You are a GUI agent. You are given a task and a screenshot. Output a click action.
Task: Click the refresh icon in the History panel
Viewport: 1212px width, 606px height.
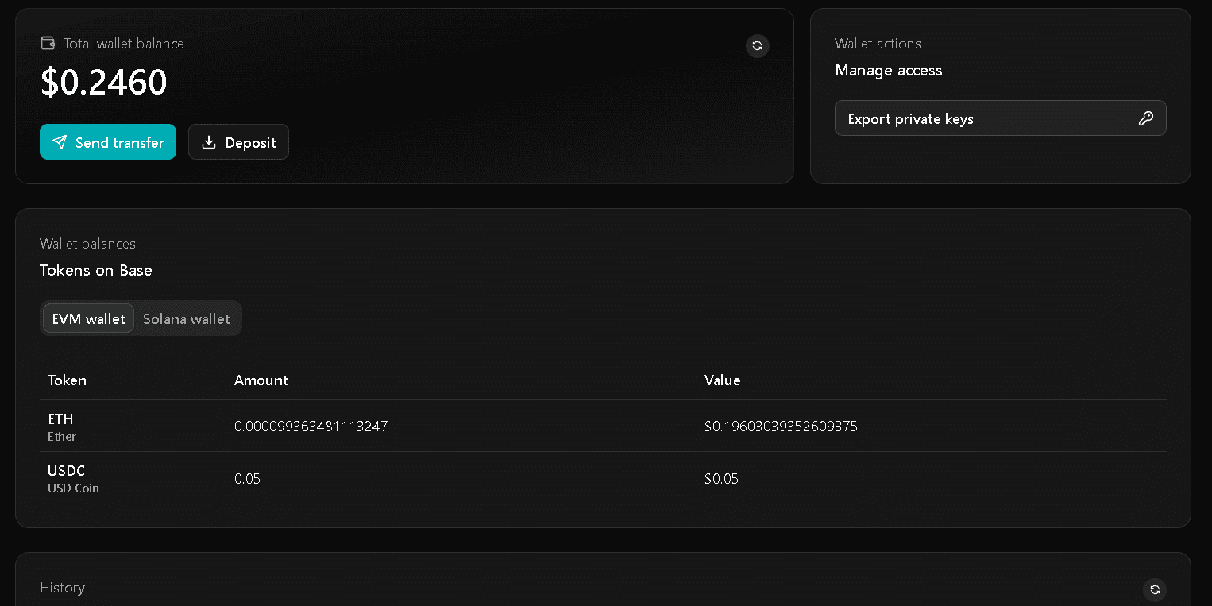1154,589
